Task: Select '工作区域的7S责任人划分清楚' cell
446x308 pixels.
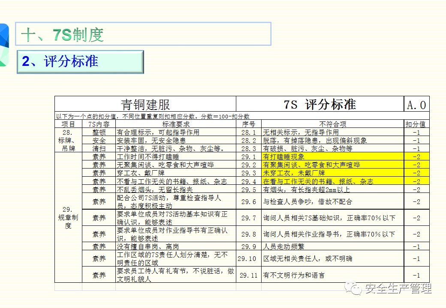Action: pos(176,258)
